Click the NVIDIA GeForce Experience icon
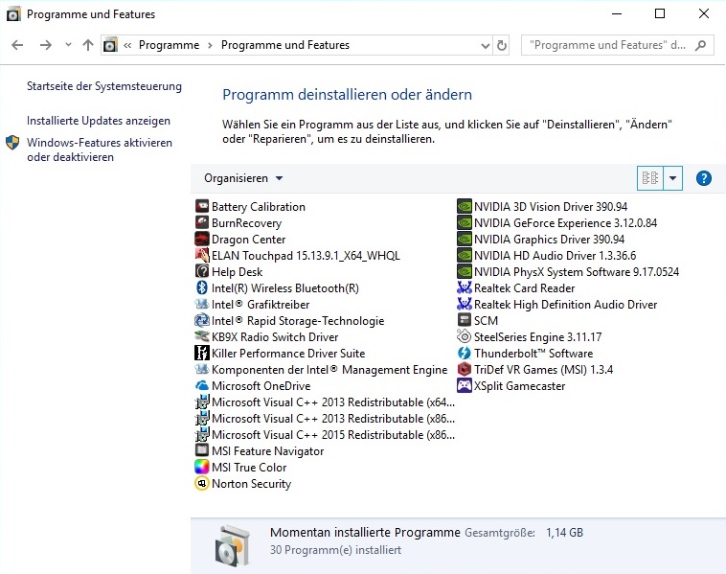Image resolution: width=726 pixels, height=574 pixels. point(464,222)
